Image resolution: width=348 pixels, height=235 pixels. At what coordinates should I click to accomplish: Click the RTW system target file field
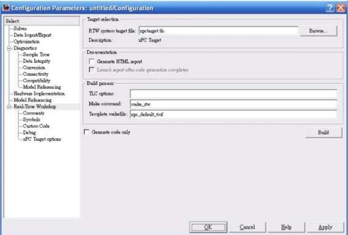click(x=218, y=31)
